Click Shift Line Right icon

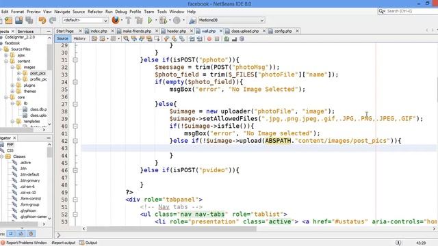199,39
